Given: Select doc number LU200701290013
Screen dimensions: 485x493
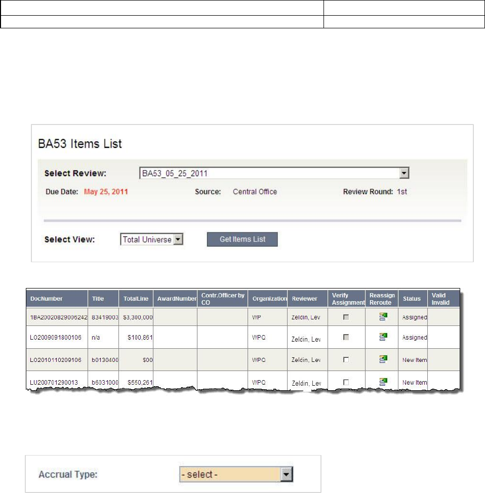Looking at the screenshot, I should click(54, 382).
